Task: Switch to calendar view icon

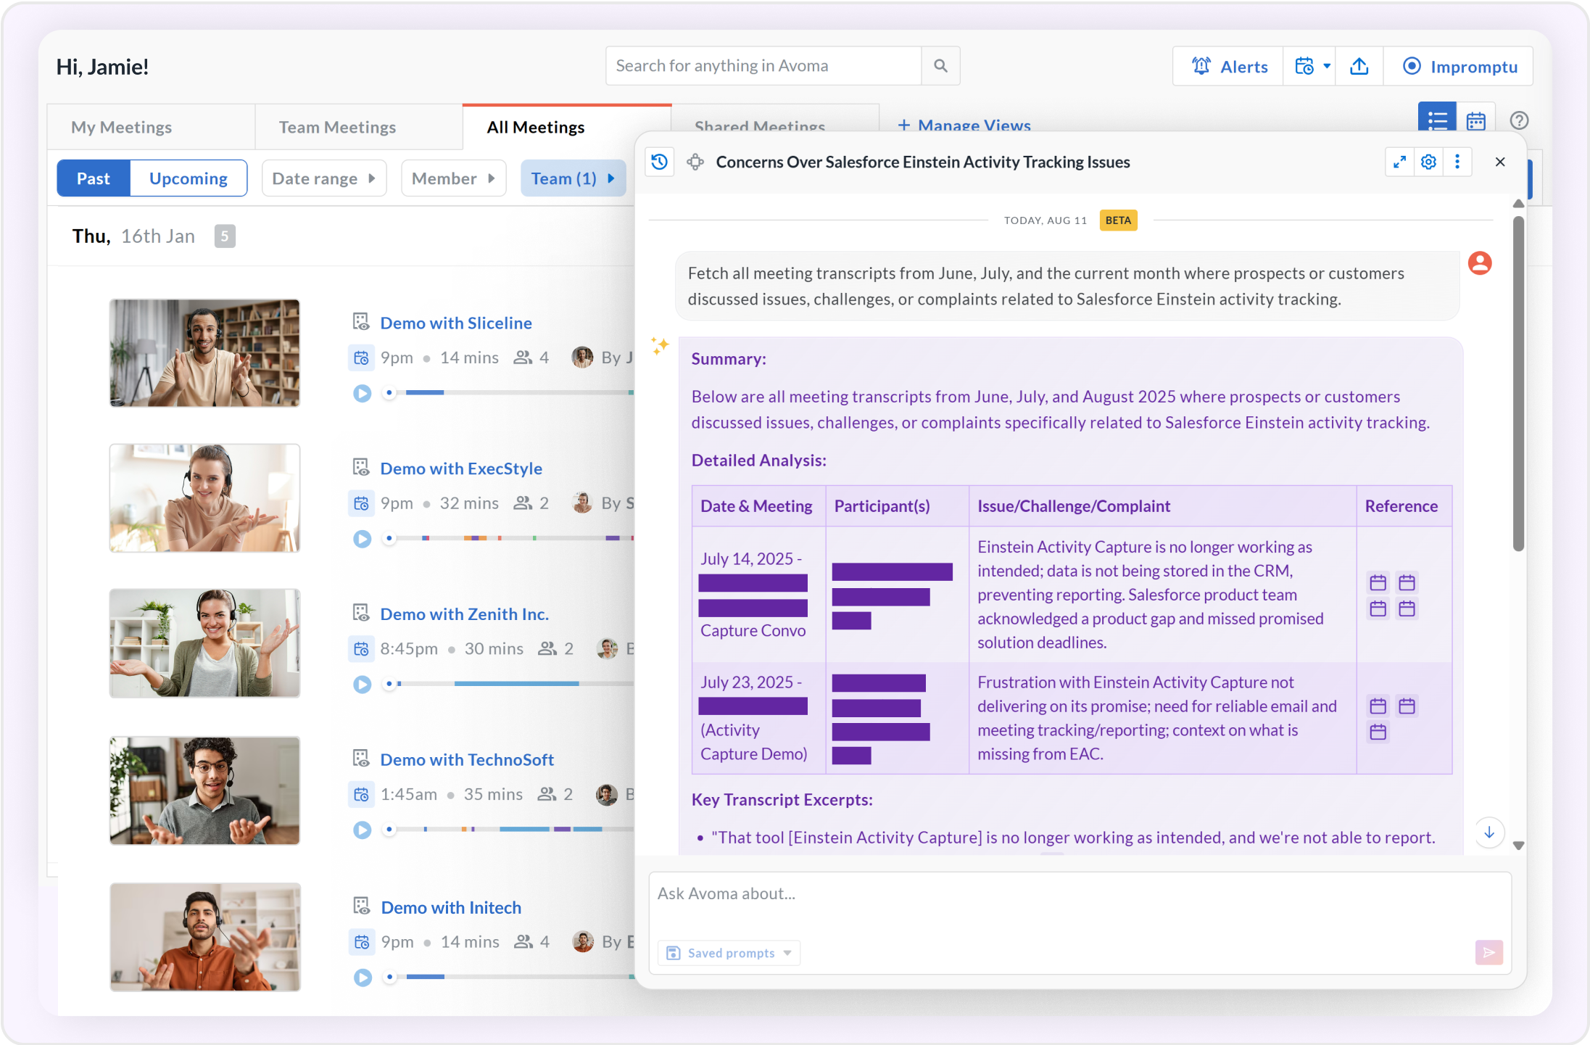Action: tap(1475, 120)
